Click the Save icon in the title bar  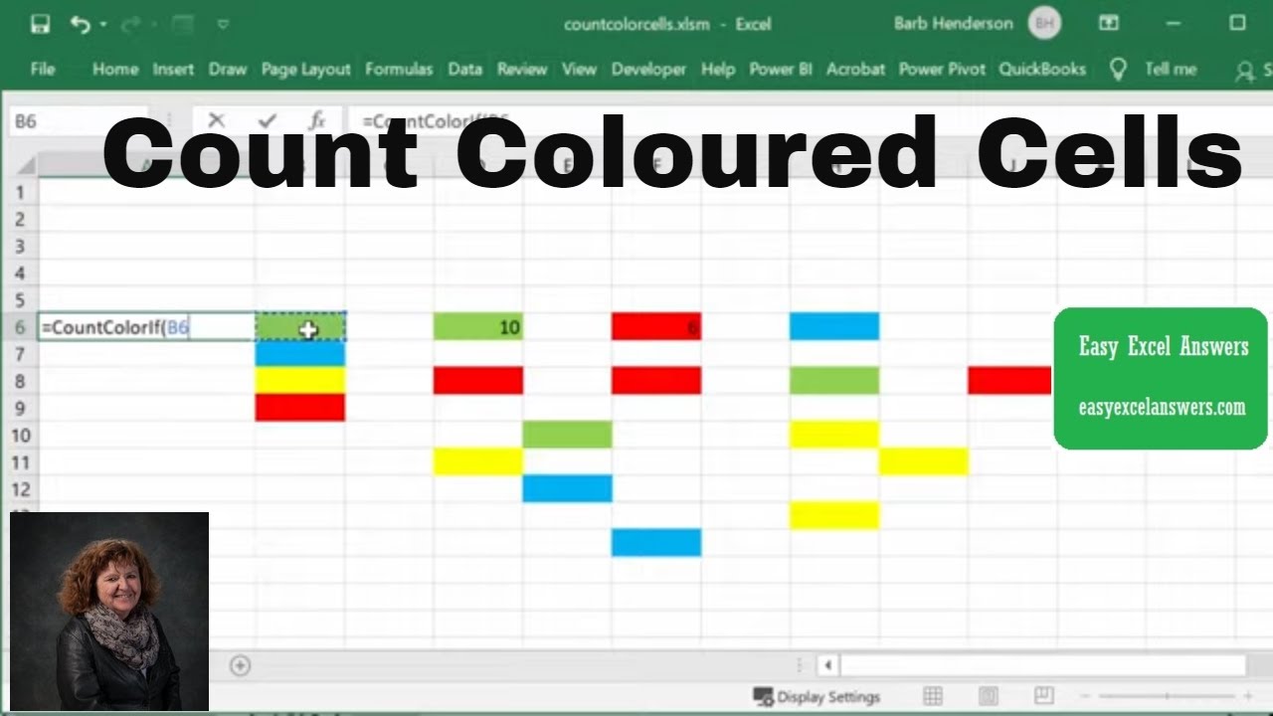(40, 24)
